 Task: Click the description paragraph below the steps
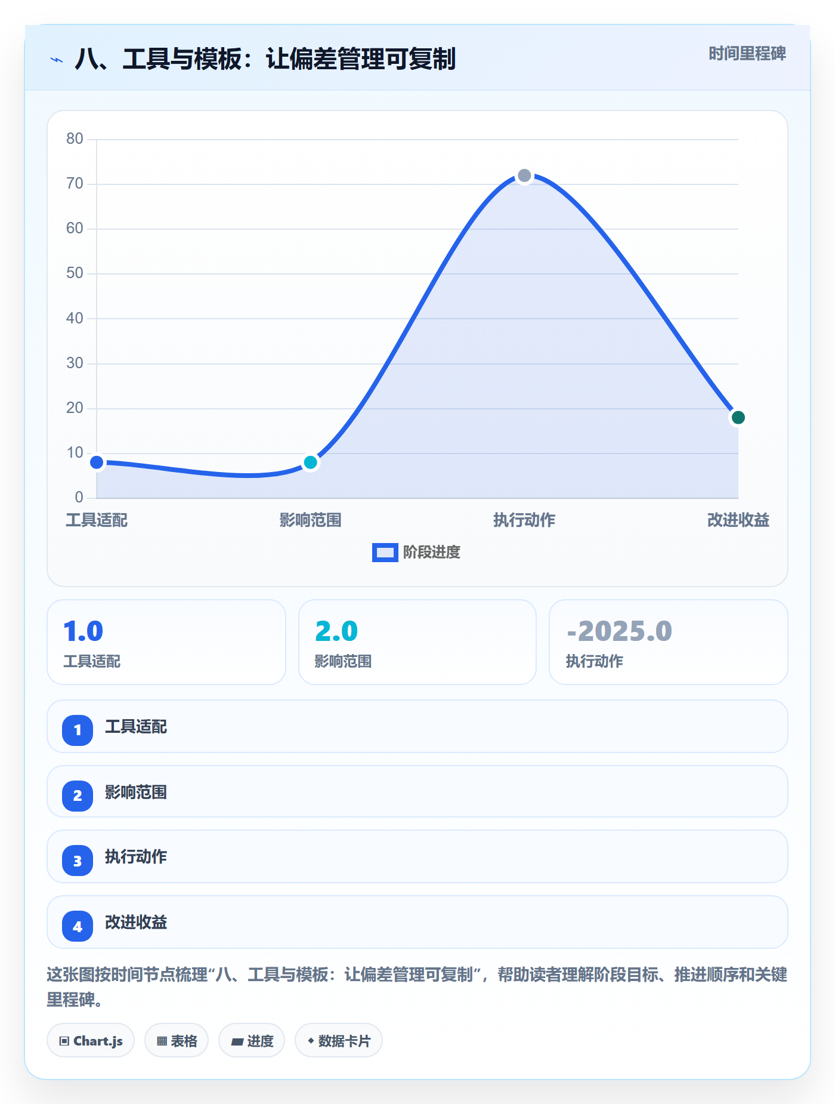tap(417, 987)
